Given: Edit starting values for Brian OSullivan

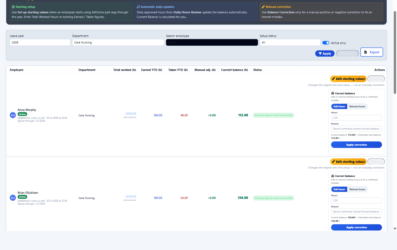Looking at the screenshot, I should coord(348,162).
